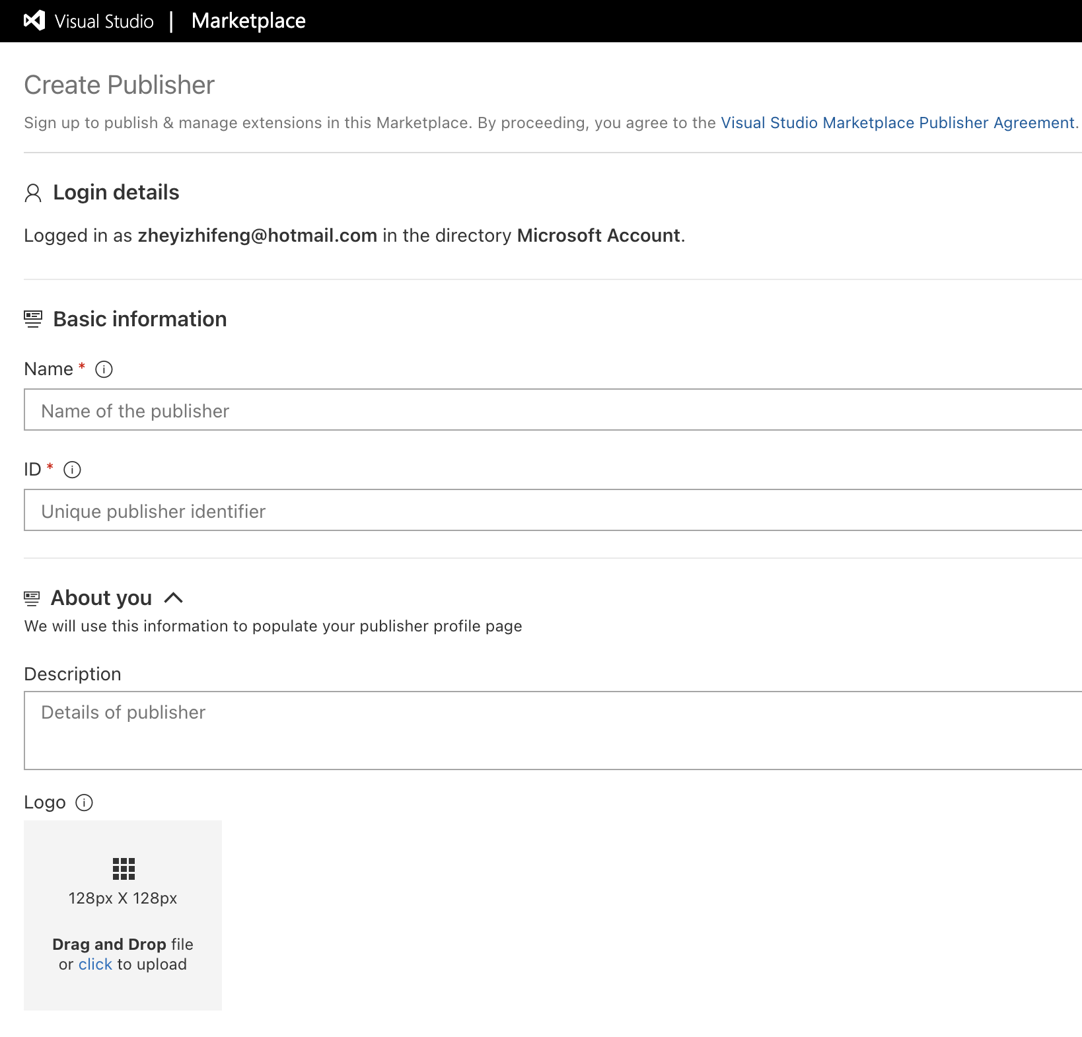The image size is (1082, 1037).
Task: Click the Visual Studio header text
Action: coord(104,21)
